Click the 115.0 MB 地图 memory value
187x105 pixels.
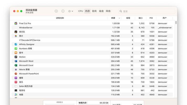pyautogui.click(x=115, y=94)
